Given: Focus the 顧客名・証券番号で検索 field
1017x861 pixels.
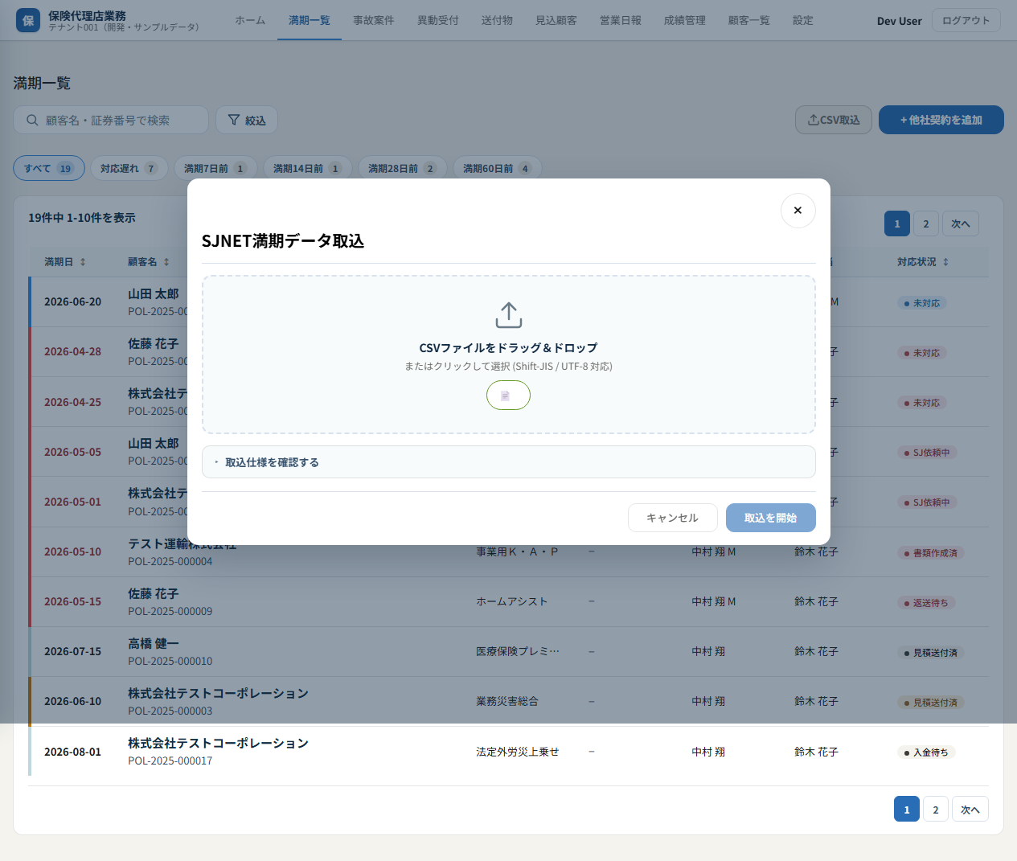Looking at the screenshot, I should (111, 120).
